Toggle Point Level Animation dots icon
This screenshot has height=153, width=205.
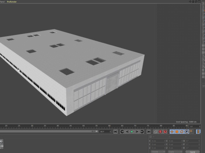[x=192, y=132]
